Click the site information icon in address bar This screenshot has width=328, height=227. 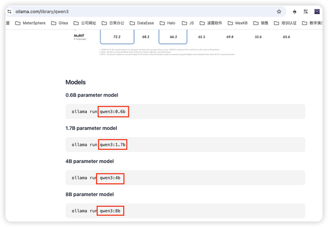[x=10, y=11]
